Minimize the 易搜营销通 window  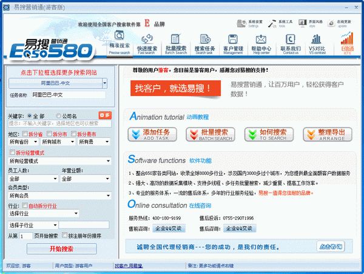[x=346, y=8]
